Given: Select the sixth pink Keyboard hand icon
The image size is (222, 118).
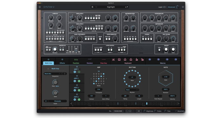Looking at the screenshot, I should click(142, 60).
